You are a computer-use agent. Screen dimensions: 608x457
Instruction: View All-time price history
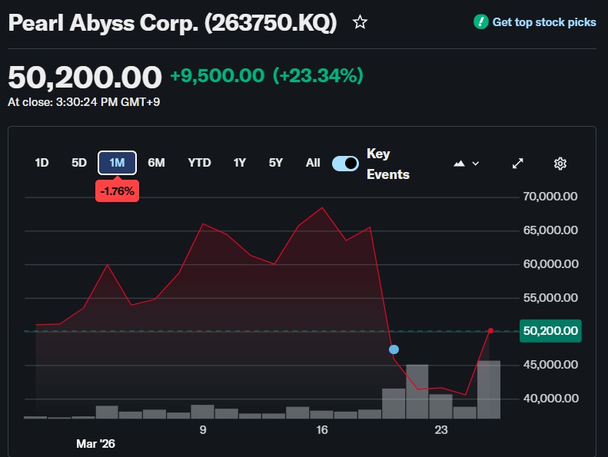[313, 163]
